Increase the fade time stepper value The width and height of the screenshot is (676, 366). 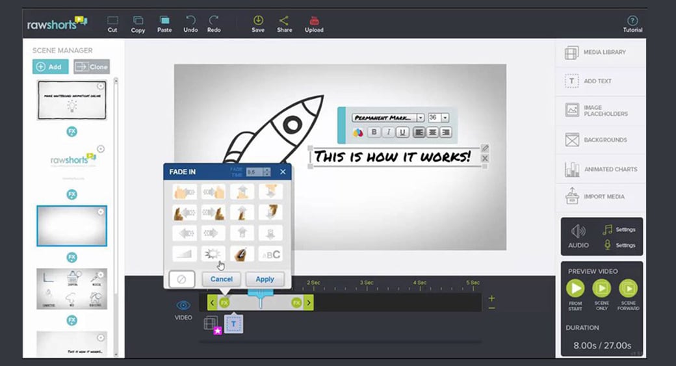(267, 170)
